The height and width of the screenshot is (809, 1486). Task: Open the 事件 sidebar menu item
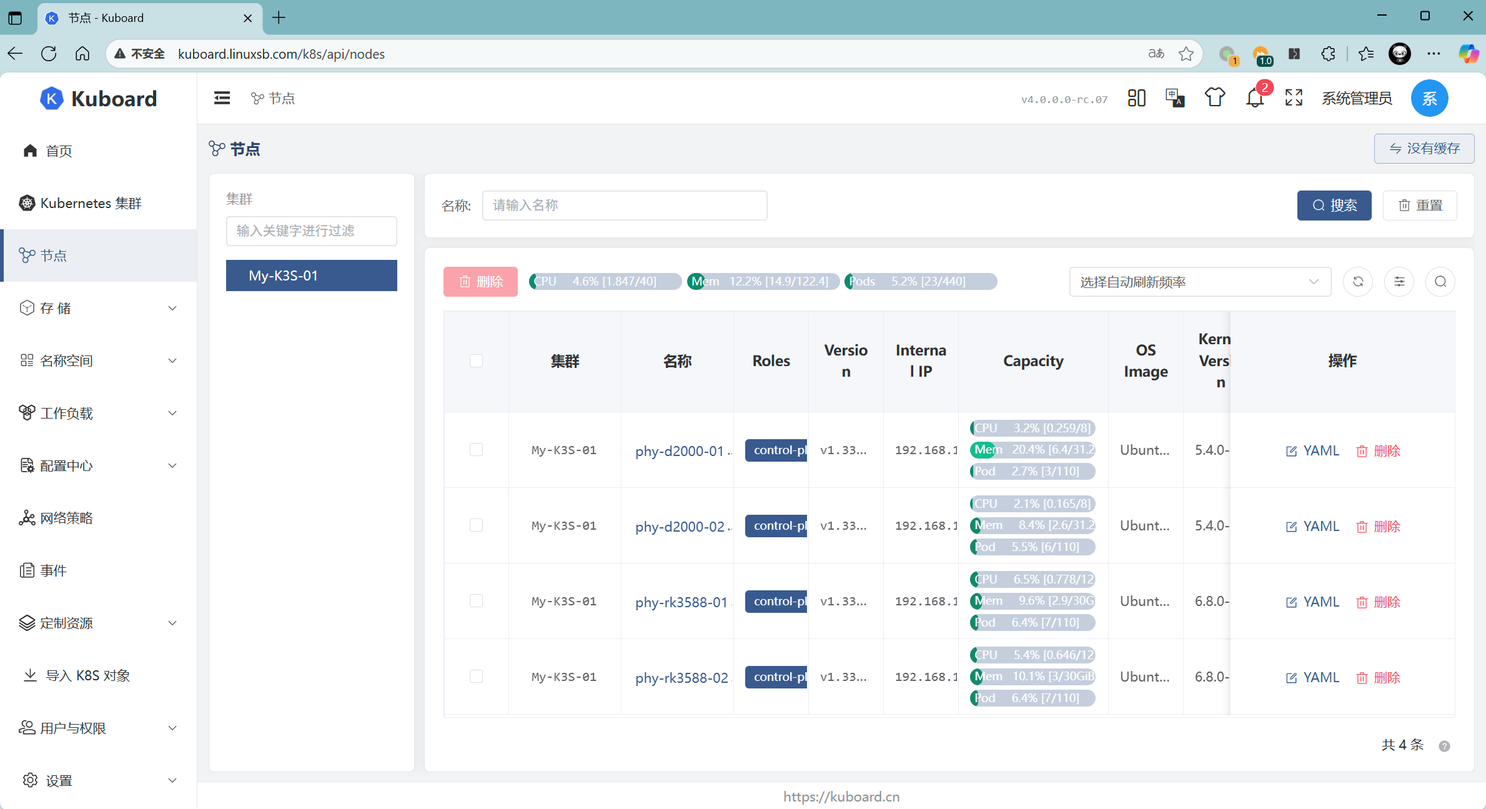tap(53, 570)
